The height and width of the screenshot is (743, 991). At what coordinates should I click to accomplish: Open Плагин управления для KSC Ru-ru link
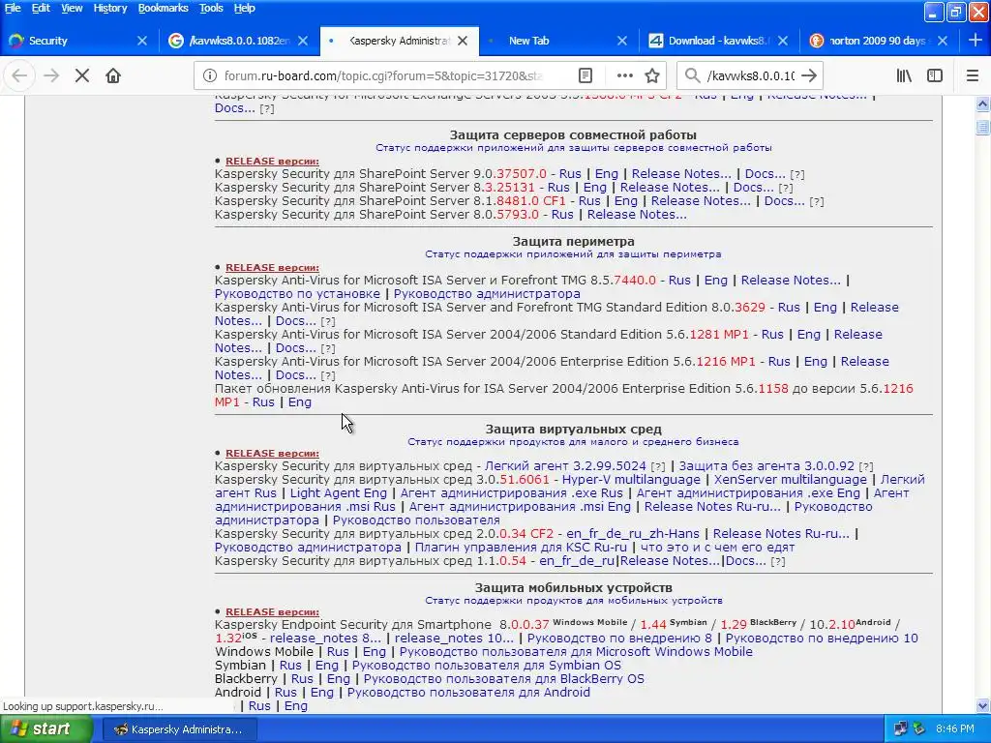point(521,548)
